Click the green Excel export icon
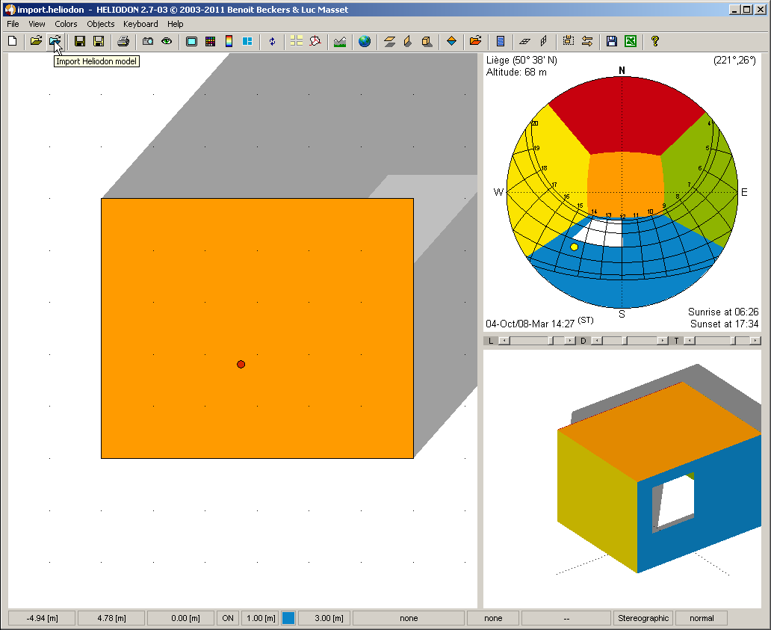 (631, 41)
